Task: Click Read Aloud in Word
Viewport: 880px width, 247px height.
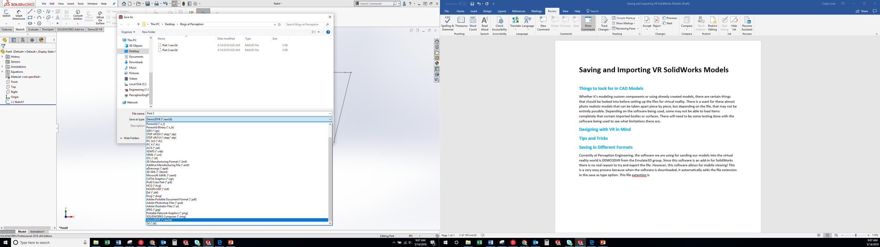Action: pos(485,23)
